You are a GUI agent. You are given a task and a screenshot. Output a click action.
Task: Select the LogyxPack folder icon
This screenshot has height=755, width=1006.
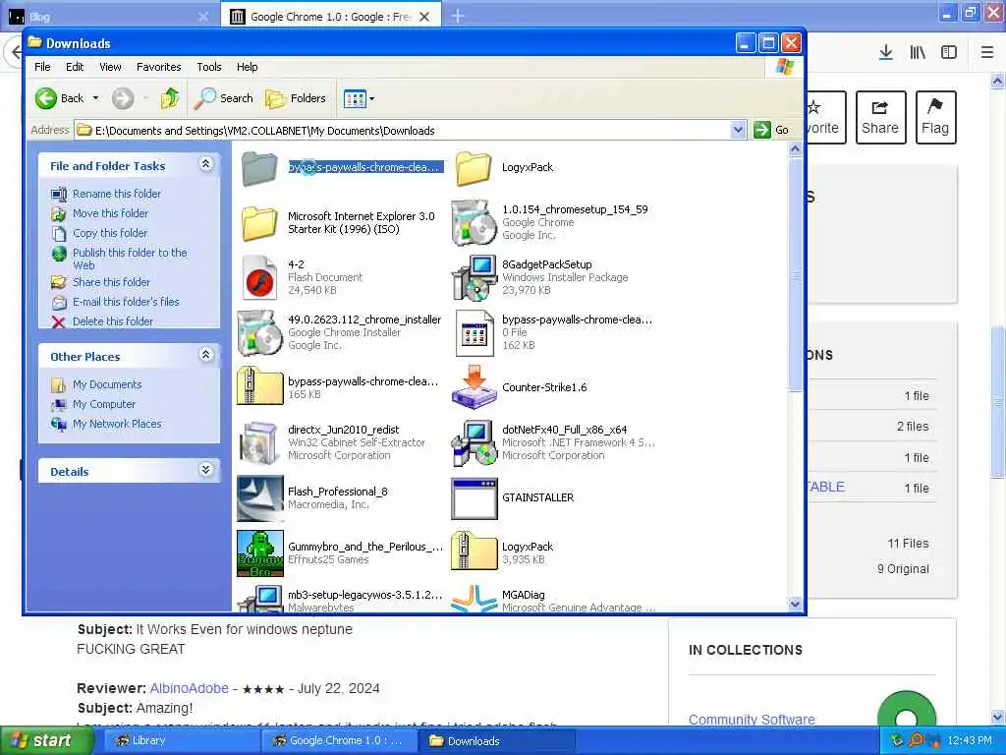point(474,168)
